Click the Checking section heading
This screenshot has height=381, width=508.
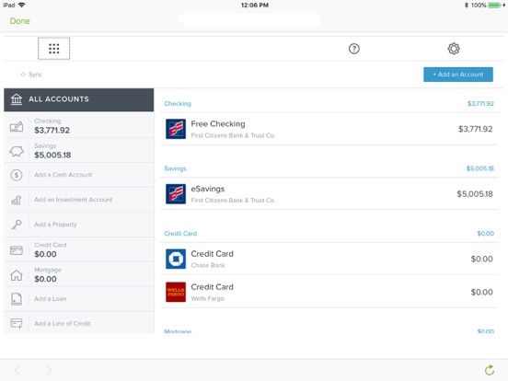point(178,104)
